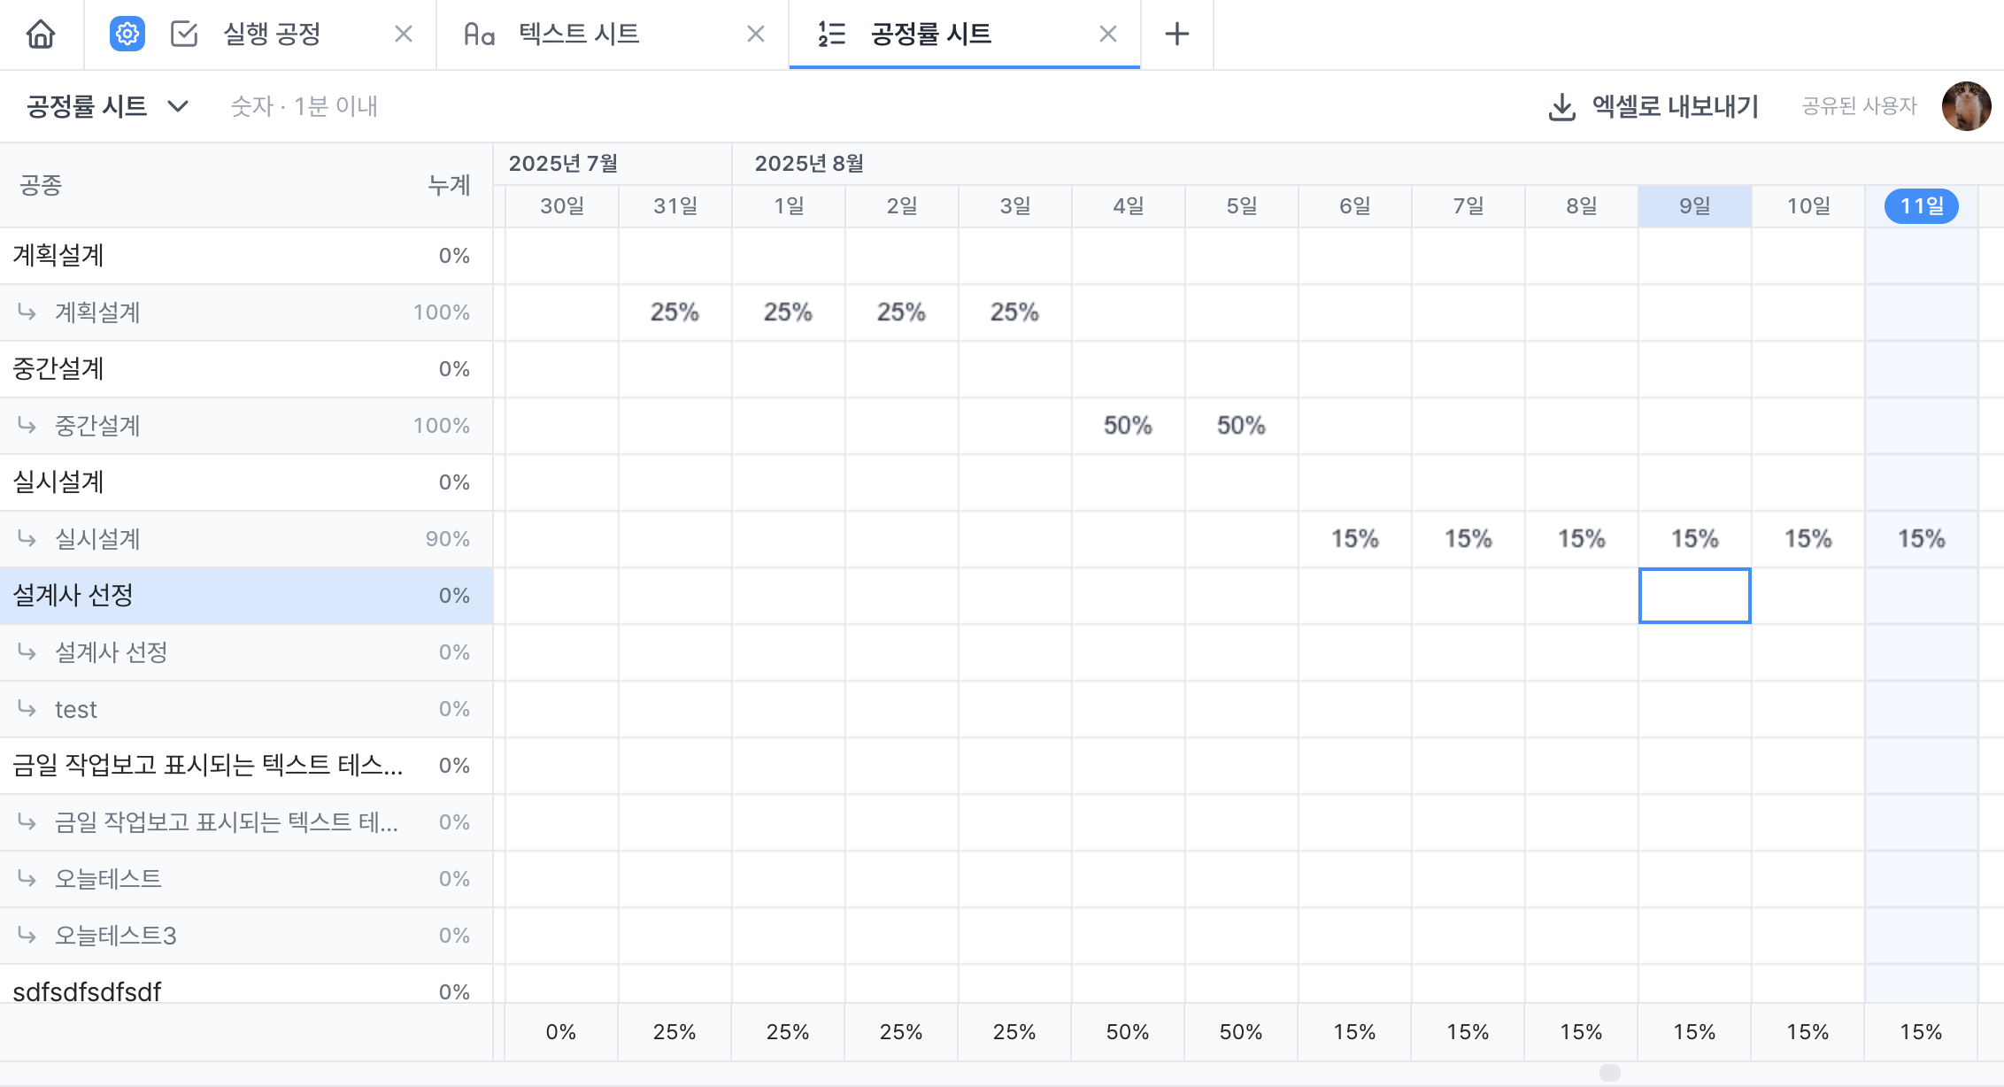
Task: Open the 공정률 시트 name dropdown chevron
Action: [178, 106]
